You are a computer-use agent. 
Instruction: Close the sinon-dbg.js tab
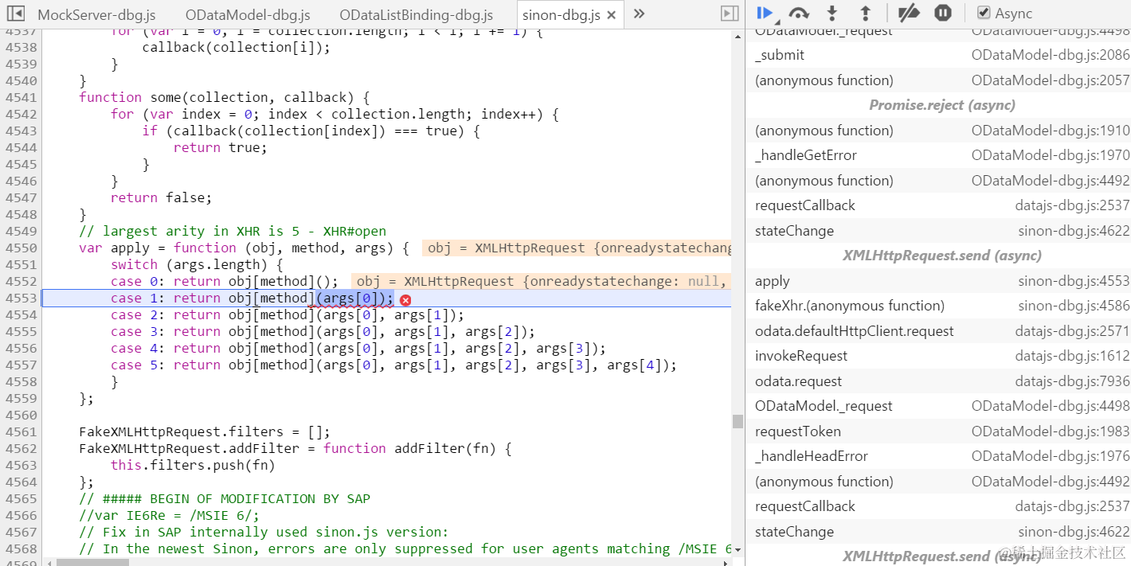pos(612,15)
